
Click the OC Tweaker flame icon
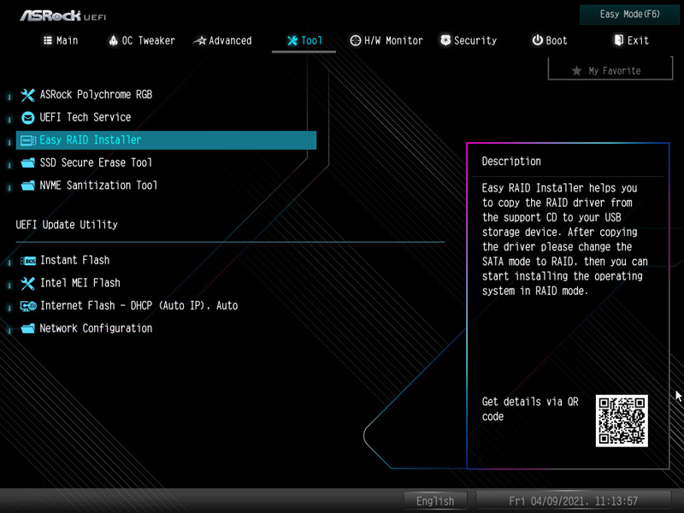click(x=114, y=40)
